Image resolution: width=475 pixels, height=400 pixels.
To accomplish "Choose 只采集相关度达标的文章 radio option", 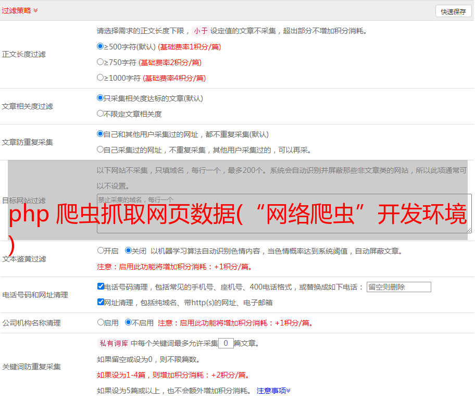I will [x=101, y=98].
